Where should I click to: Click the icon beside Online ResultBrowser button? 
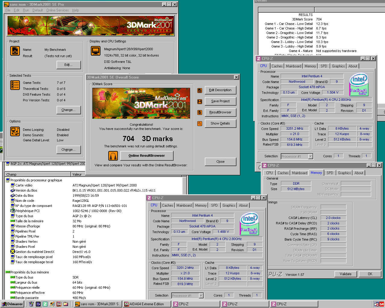tap(113, 156)
